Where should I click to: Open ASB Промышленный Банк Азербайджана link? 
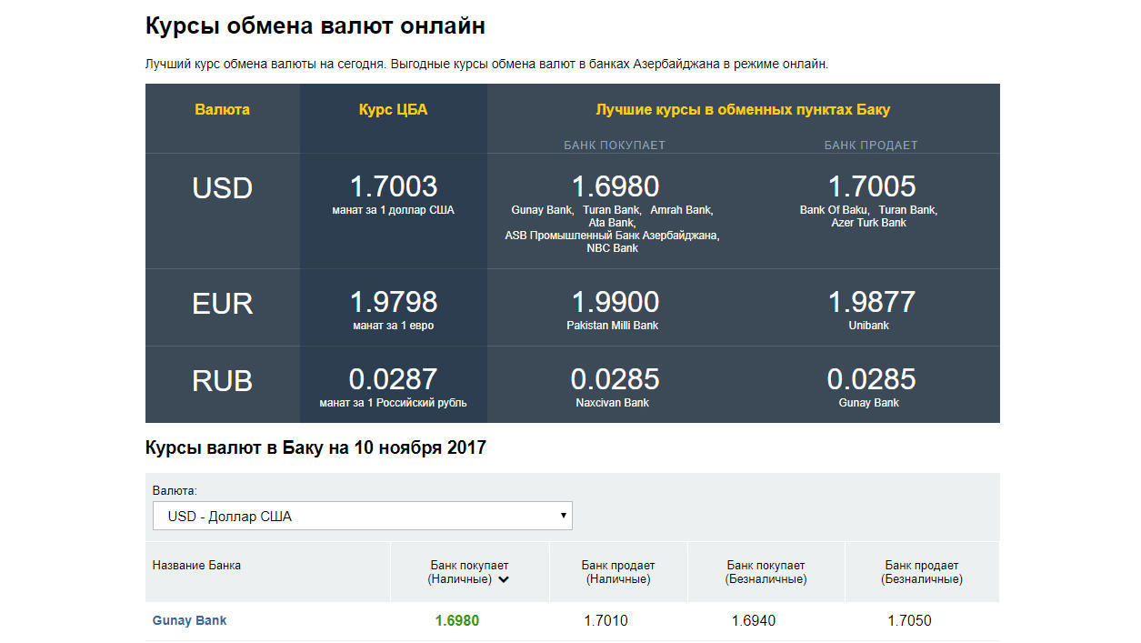coord(612,236)
